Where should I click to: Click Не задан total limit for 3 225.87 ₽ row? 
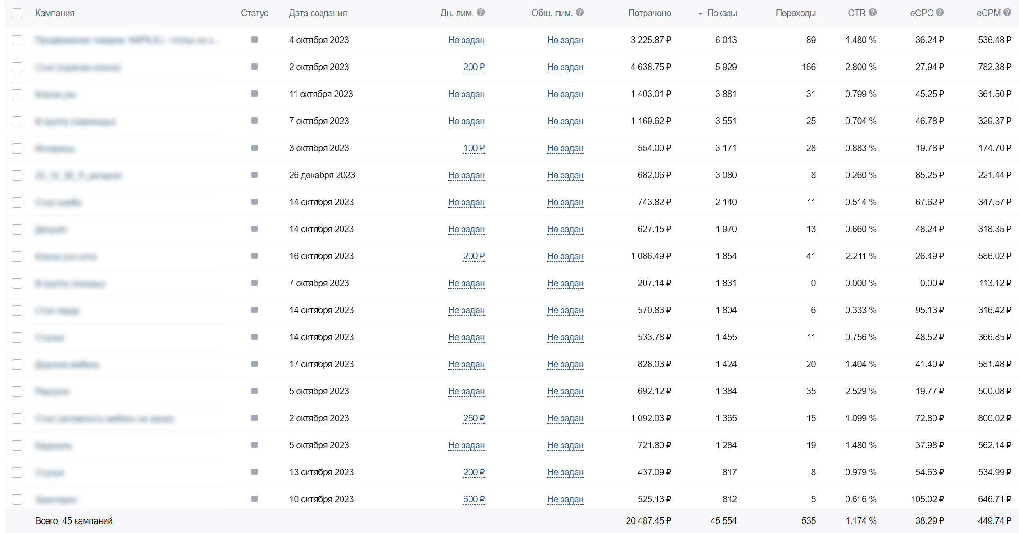(x=565, y=40)
